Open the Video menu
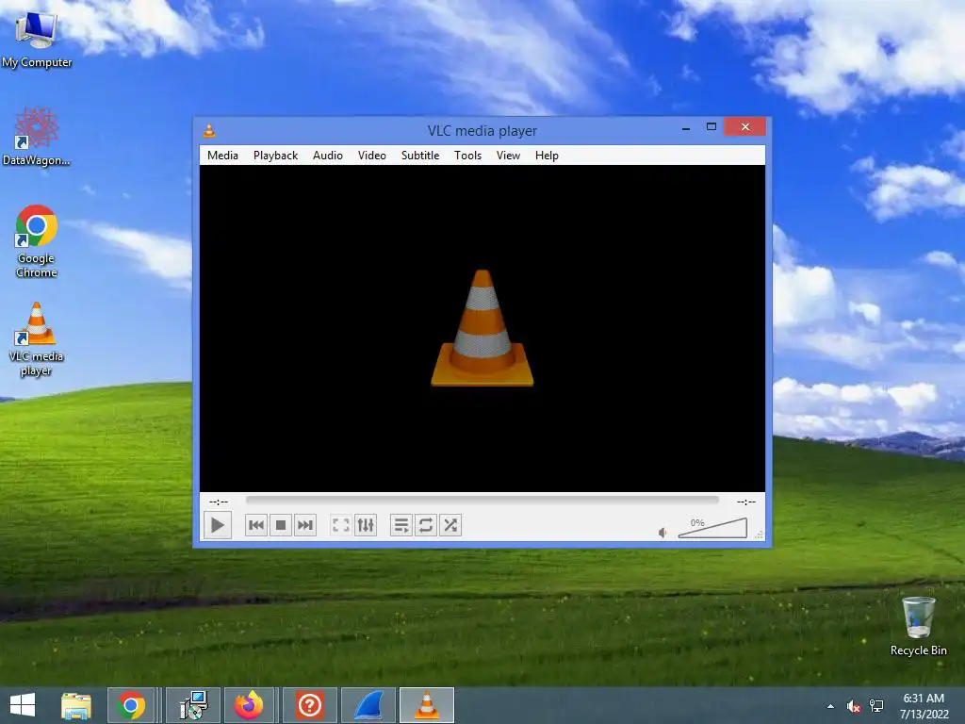 click(x=371, y=156)
